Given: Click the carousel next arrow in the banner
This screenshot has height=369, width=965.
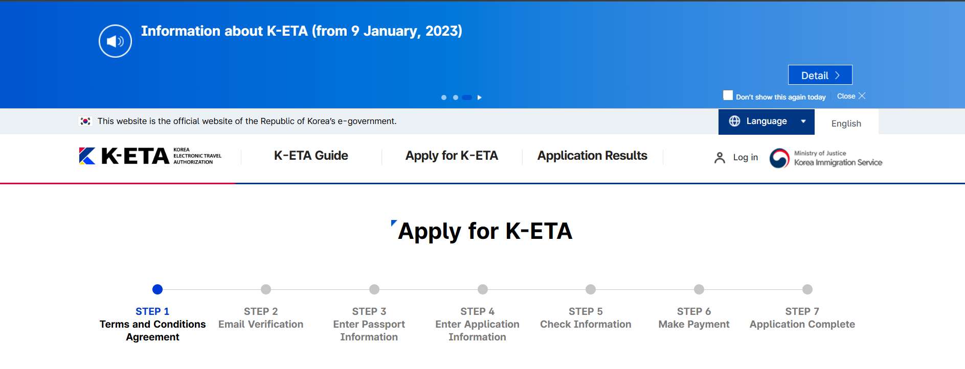Looking at the screenshot, I should (x=480, y=97).
